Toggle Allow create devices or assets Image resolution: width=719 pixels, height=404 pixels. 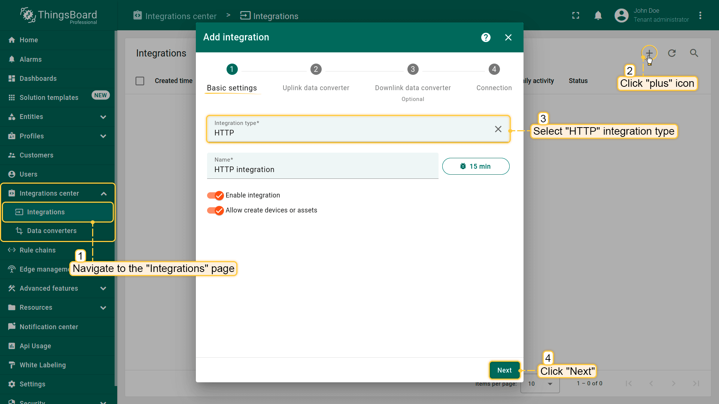tap(215, 210)
